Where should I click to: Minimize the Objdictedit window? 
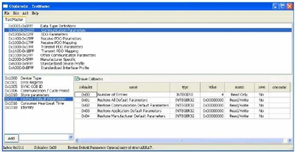(x=275, y=7)
